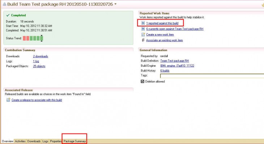Click Start Time 'May 10, 2012 11:30:32 AM'
264x144 pixels.
click(36, 26)
